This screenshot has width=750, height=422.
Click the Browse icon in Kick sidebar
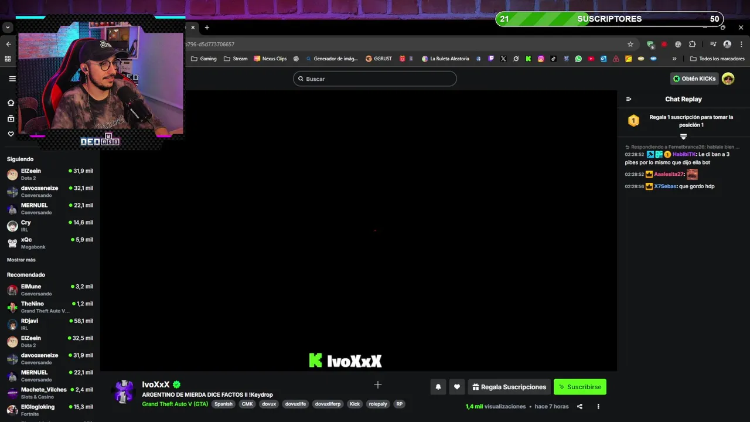11,118
